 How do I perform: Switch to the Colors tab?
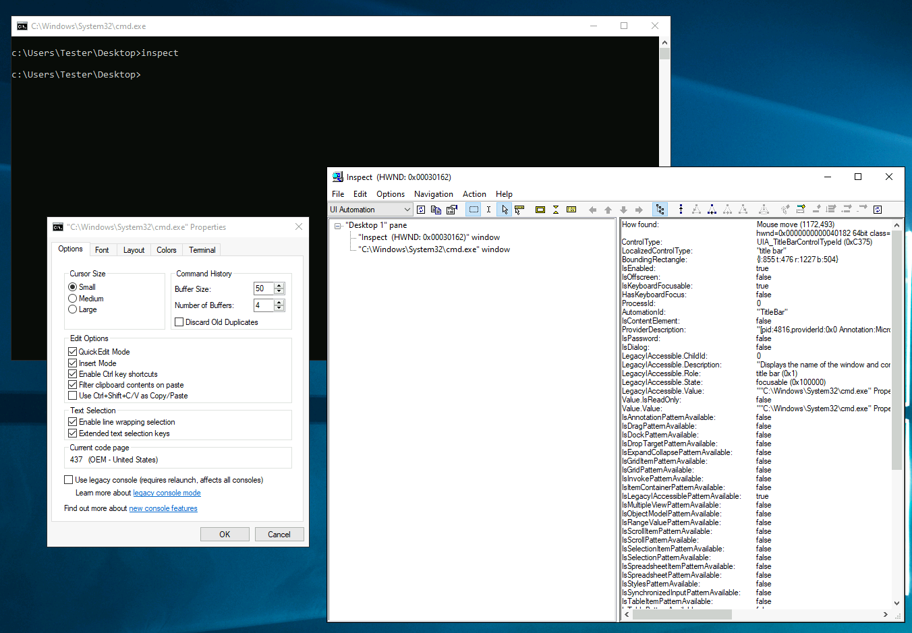tap(167, 250)
